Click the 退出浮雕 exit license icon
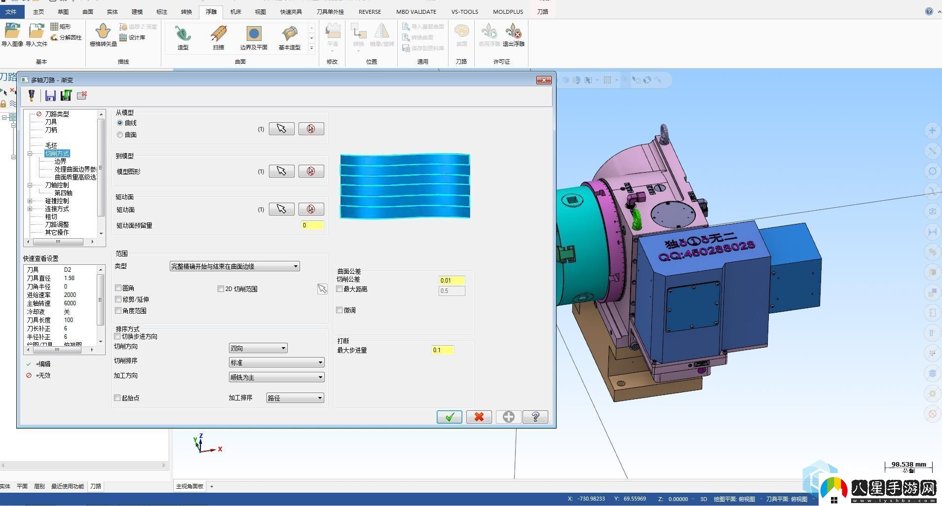The height and width of the screenshot is (506, 942). click(x=513, y=35)
